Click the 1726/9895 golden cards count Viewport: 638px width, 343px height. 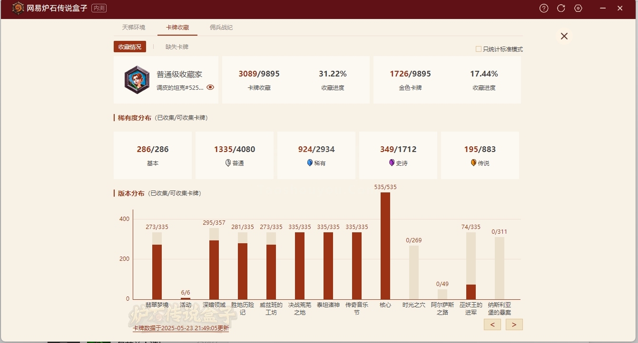tap(410, 74)
